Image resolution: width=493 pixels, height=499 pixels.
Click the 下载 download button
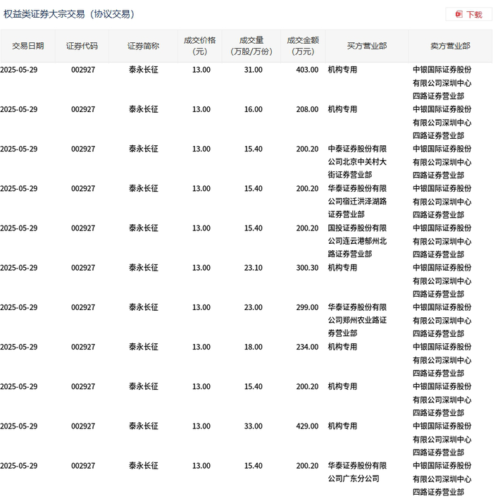468,14
